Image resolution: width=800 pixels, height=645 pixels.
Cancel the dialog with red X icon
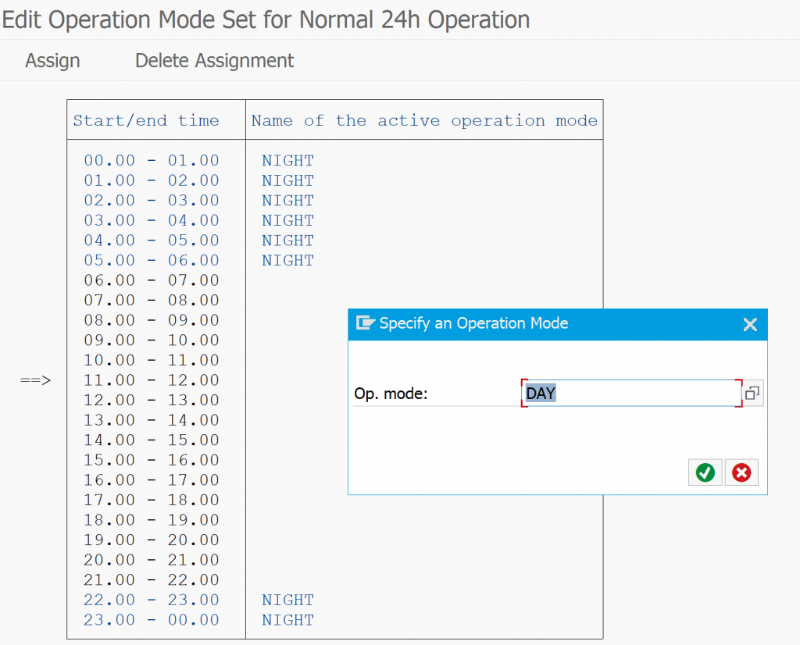741,472
